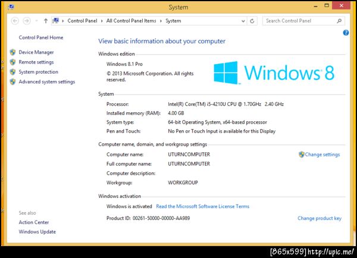Click shield icon beside System protection
This screenshot has height=258, width=357.
pos(12,72)
